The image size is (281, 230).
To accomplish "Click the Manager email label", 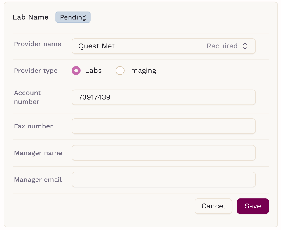I will [x=38, y=180].
